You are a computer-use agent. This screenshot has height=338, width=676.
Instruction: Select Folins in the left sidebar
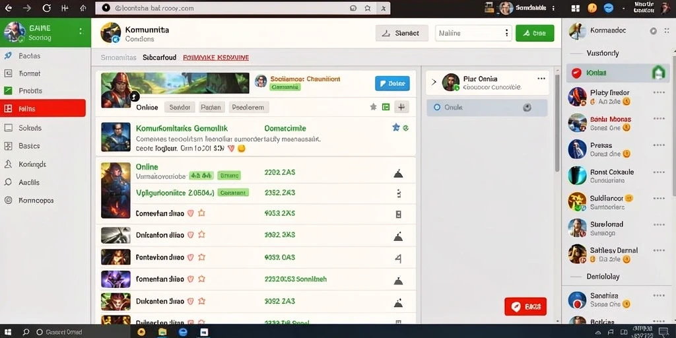pyautogui.click(x=43, y=109)
